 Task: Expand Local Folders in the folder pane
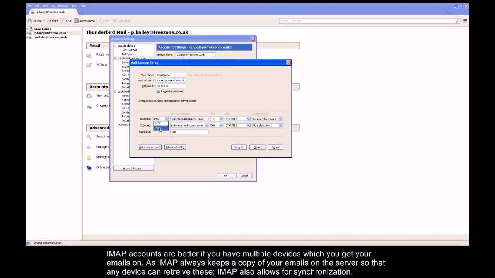coord(27,29)
